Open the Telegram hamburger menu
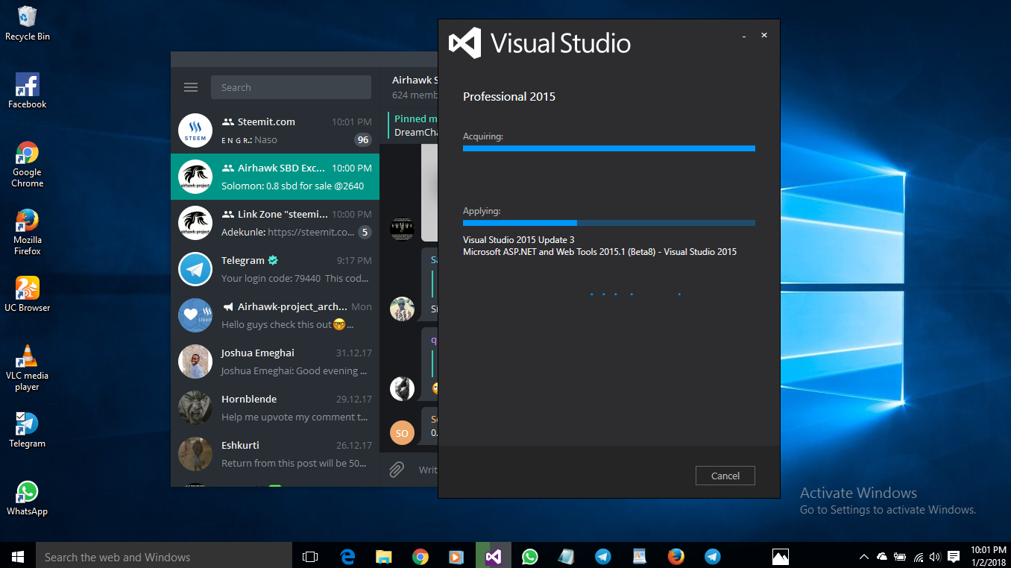Screen dimensions: 1011x568 click(x=191, y=87)
